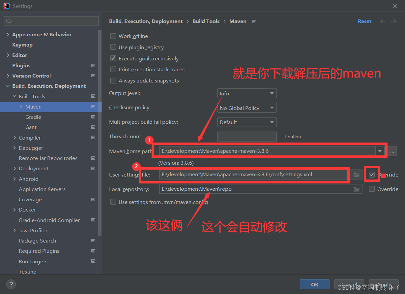Open the Plugins settings page
The height and width of the screenshot is (294, 405).
pyautogui.click(x=21, y=65)
